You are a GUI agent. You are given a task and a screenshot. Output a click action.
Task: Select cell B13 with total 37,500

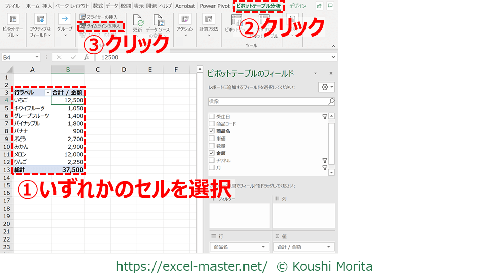(68, 169)
